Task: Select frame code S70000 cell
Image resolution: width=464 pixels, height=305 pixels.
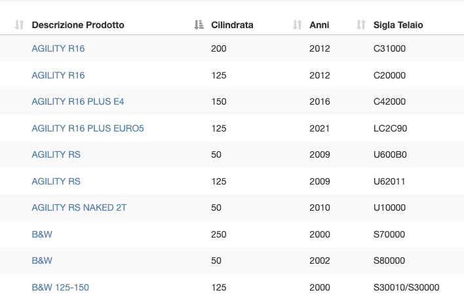Action: [x=389, y=234]
